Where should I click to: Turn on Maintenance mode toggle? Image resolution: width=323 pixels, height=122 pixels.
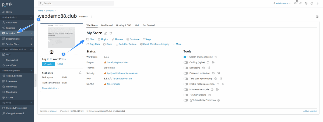(x=186, y=89)
